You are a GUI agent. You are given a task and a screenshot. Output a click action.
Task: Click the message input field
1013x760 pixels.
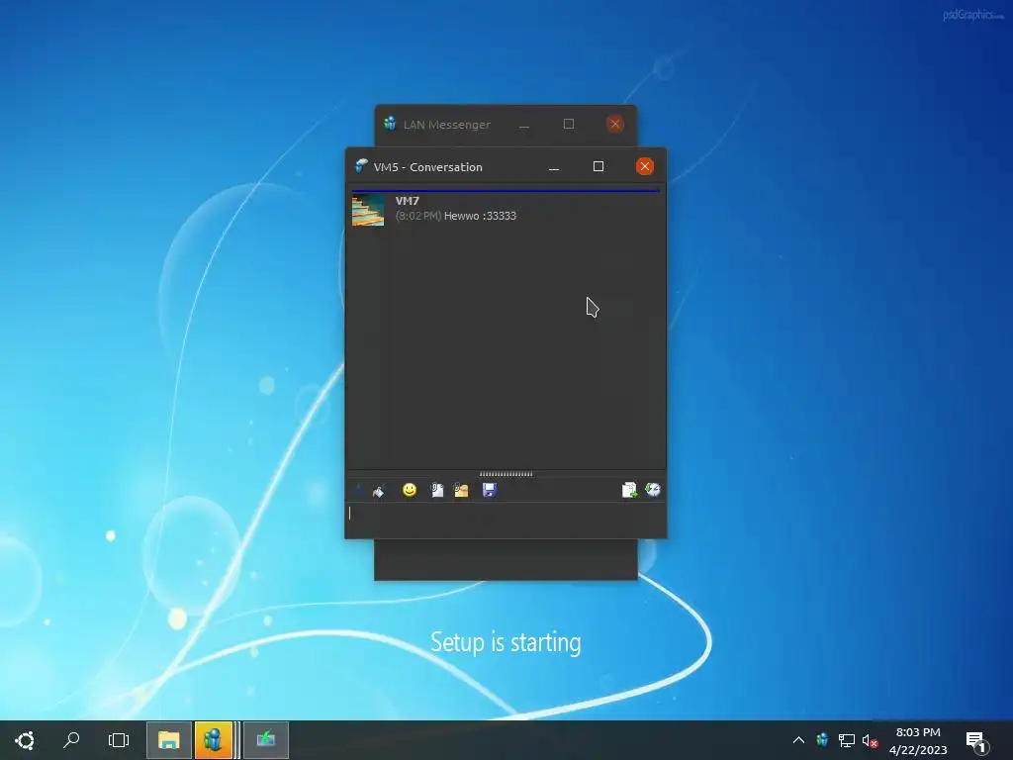click(x=506, y=520)
